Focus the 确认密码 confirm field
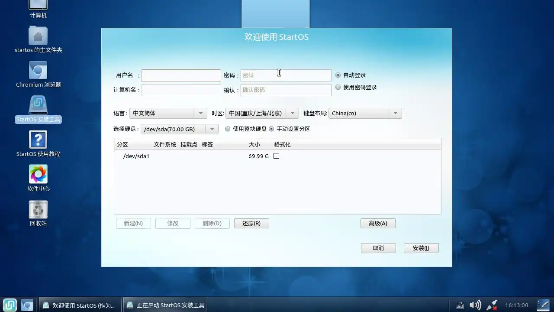 [286, 90]
